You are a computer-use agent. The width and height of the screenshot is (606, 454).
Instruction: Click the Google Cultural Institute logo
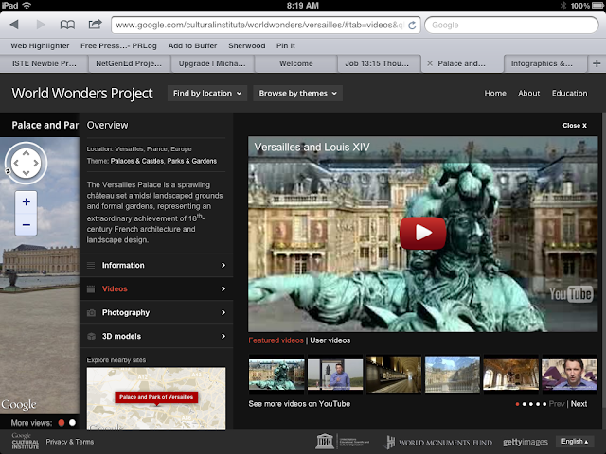coord(26,442)
